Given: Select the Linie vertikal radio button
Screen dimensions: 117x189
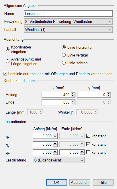Looking at the screenshot, I should pos(64,55).
